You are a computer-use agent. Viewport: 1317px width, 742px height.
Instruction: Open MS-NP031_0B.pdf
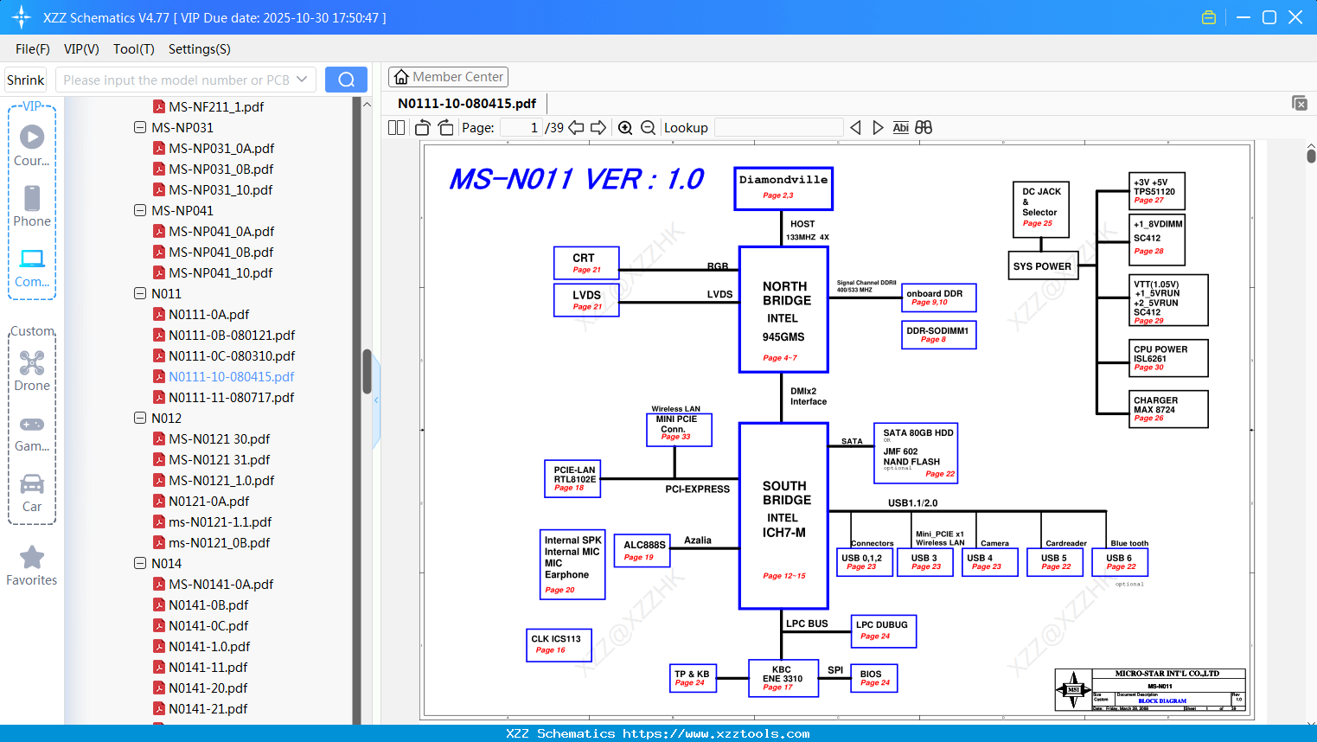[221, 169]
